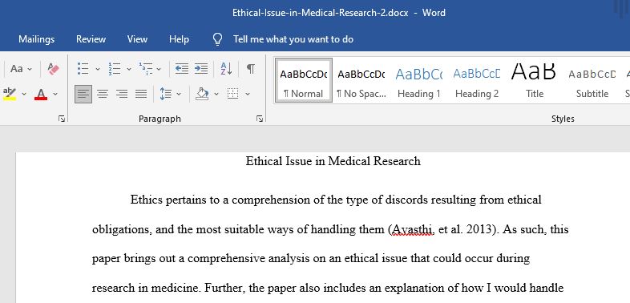The height and width of the screenshot is (303, 630).
Task: Click 'research in medicine' in the last line
Action: pos(145,288)
